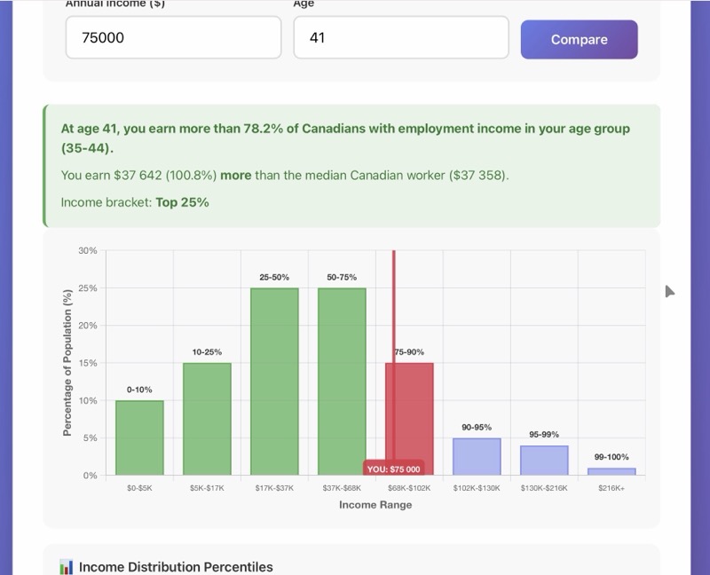Click the 99-100% percentile label

click(x=611, y=457)
